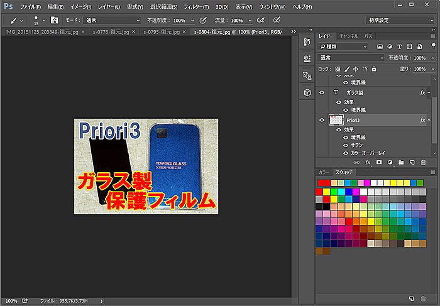440x306 pixels.
Task: Collapse effects on the Priori3 layer
Action: pos(429,120)
